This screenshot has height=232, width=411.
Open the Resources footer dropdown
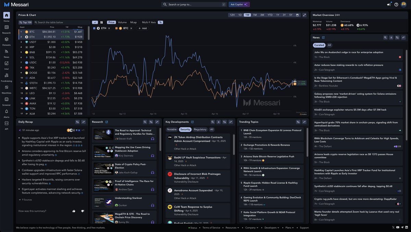tap(232, 228)
